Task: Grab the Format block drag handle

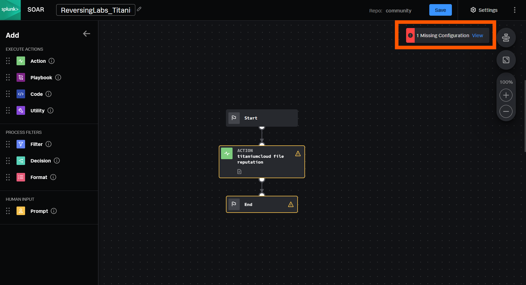Action: pos(8,177)
